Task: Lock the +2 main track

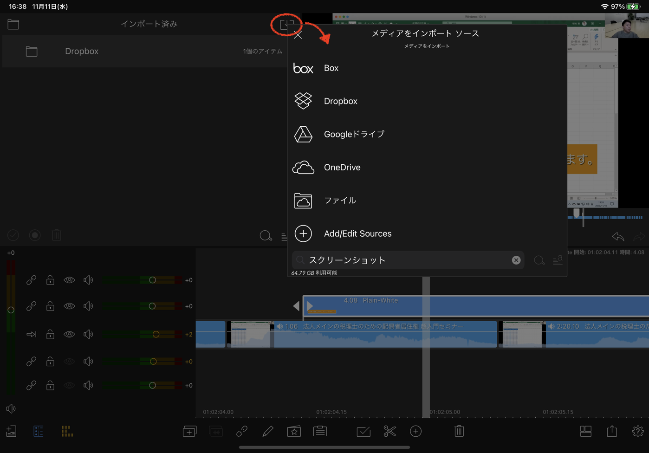Action: (50, 334)
